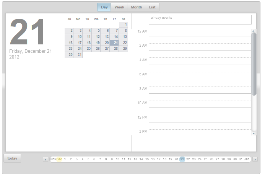Image resolution: width=265 pixels, height=176 pixels.
Task: Select highlighted day 21 in bottom strip
Action: click(182, 159)
